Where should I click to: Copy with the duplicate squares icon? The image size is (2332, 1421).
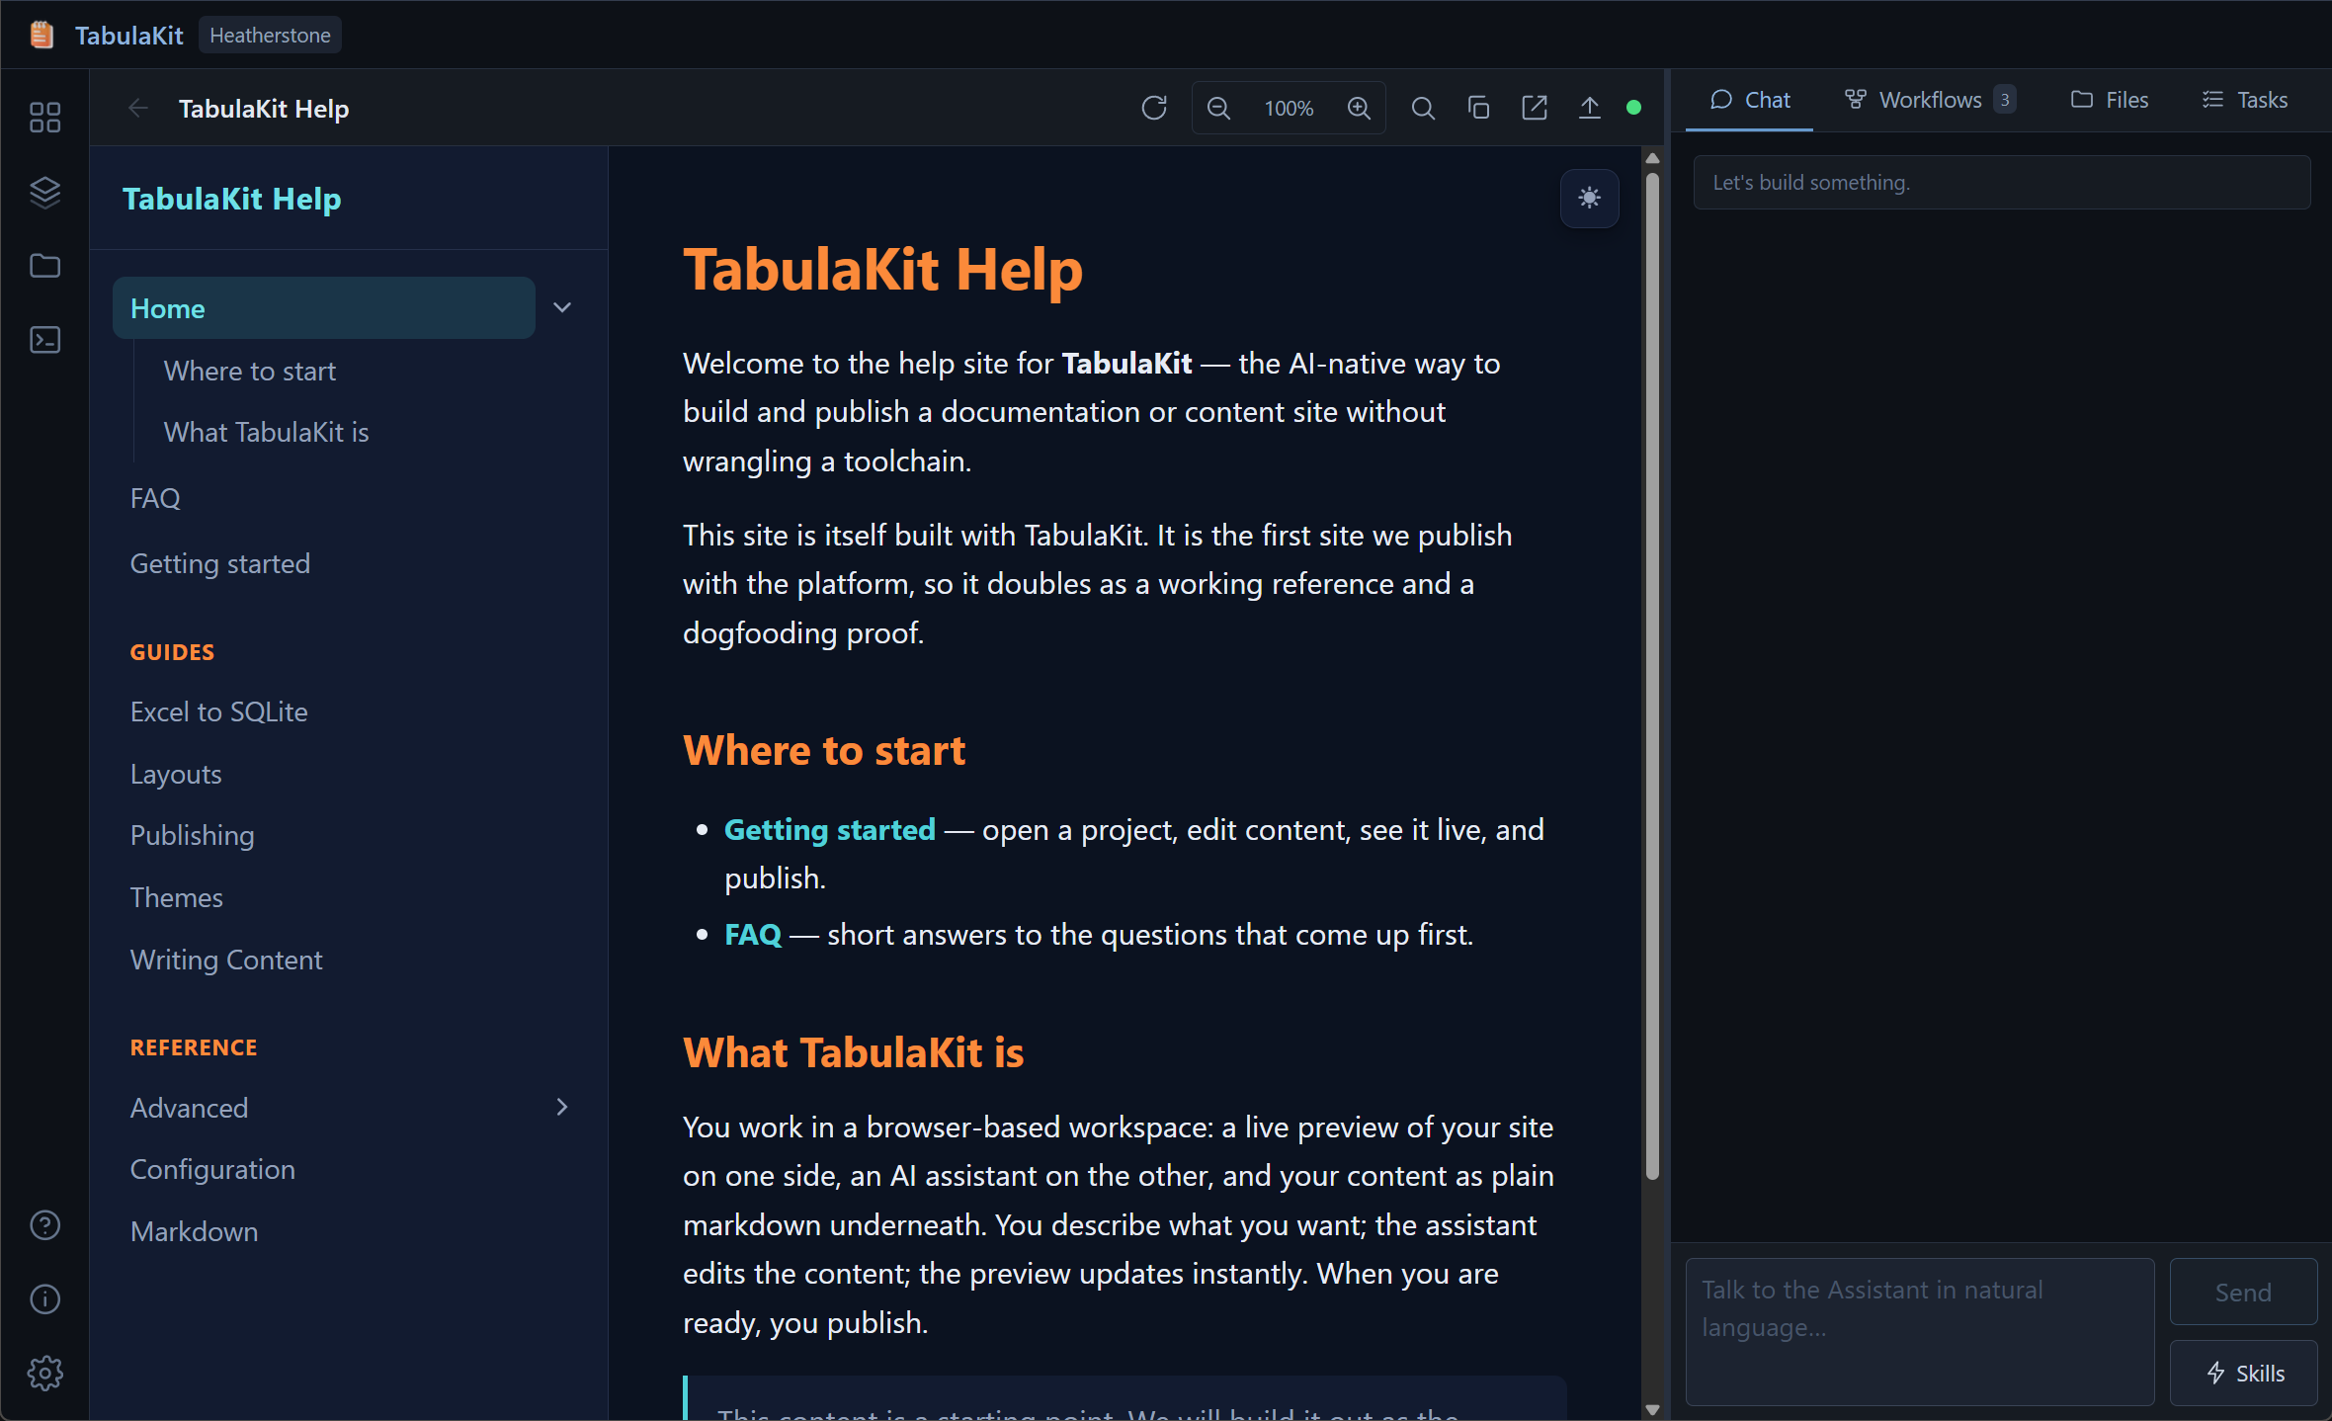(1478, 108)
